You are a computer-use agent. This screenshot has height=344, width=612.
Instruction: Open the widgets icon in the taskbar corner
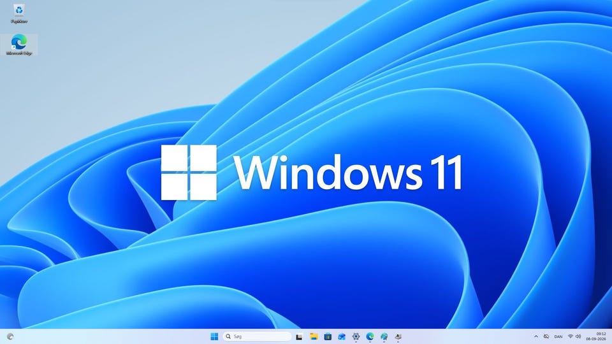(x=10, y=336)
